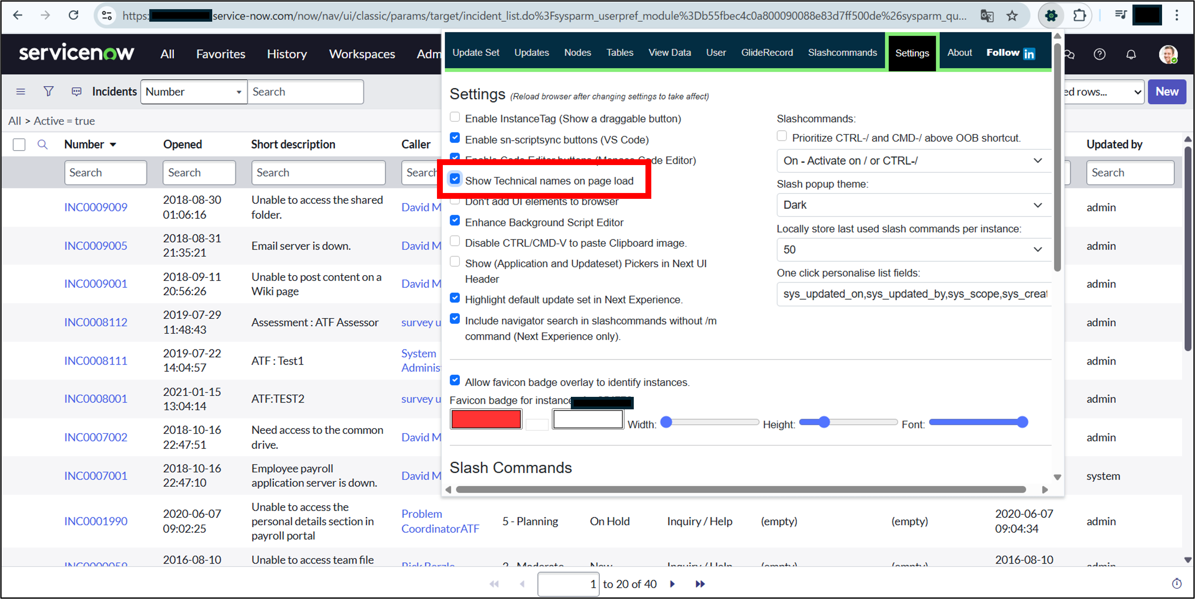Switch to the Tables tab
This screenshot has width=1195, height=599.
pyautogui.click(x=620, y=53)
